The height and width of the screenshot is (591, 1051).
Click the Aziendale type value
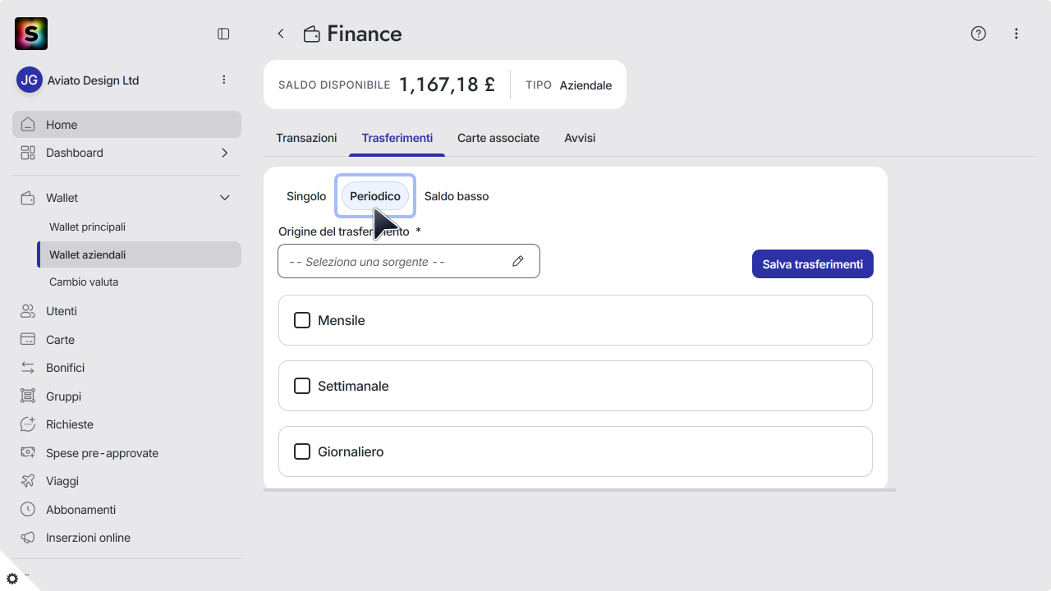pyautogui.click(x=585, y=85)
